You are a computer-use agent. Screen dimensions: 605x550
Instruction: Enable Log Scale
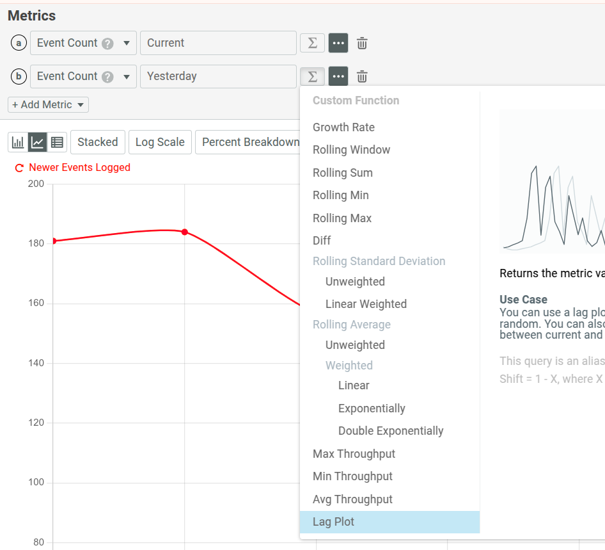pos(160,142)
